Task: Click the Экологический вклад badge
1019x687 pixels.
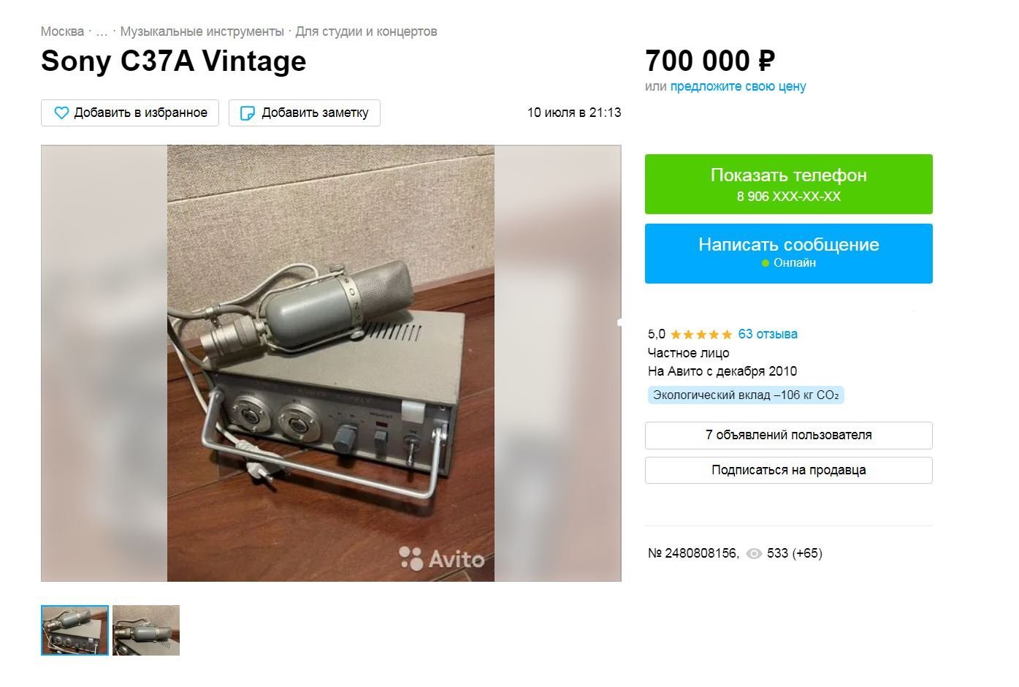Action: 746,395
